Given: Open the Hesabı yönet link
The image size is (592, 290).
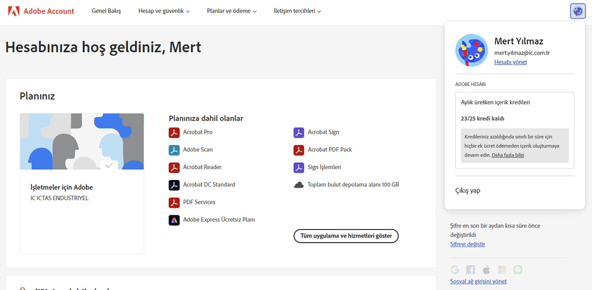Looking at the screenshot, I should [510, 62].
